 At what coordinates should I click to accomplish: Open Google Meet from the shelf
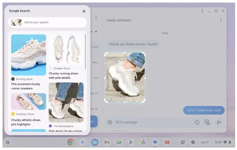pos(119,142)
